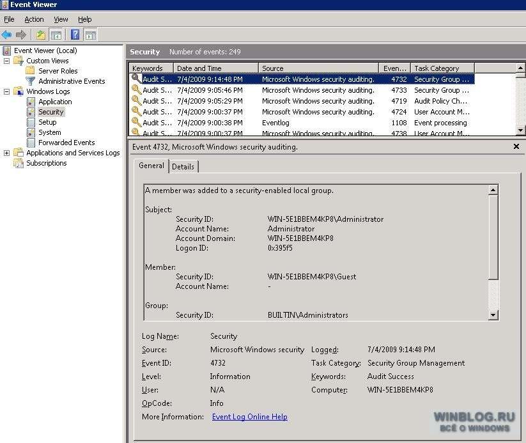Image resolution: width=526 pixels, height=443 pixels.
Task: Sort by the Keywords column header
Action: click(x=151, y=68)
